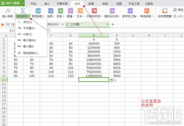Select column G header
Viewport: 184px width, 126px height.
tap(133, 36)
